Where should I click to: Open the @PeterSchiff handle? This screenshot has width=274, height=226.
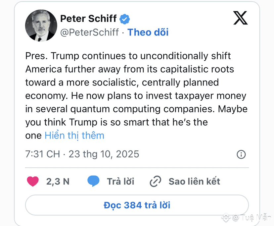[89, 32]
